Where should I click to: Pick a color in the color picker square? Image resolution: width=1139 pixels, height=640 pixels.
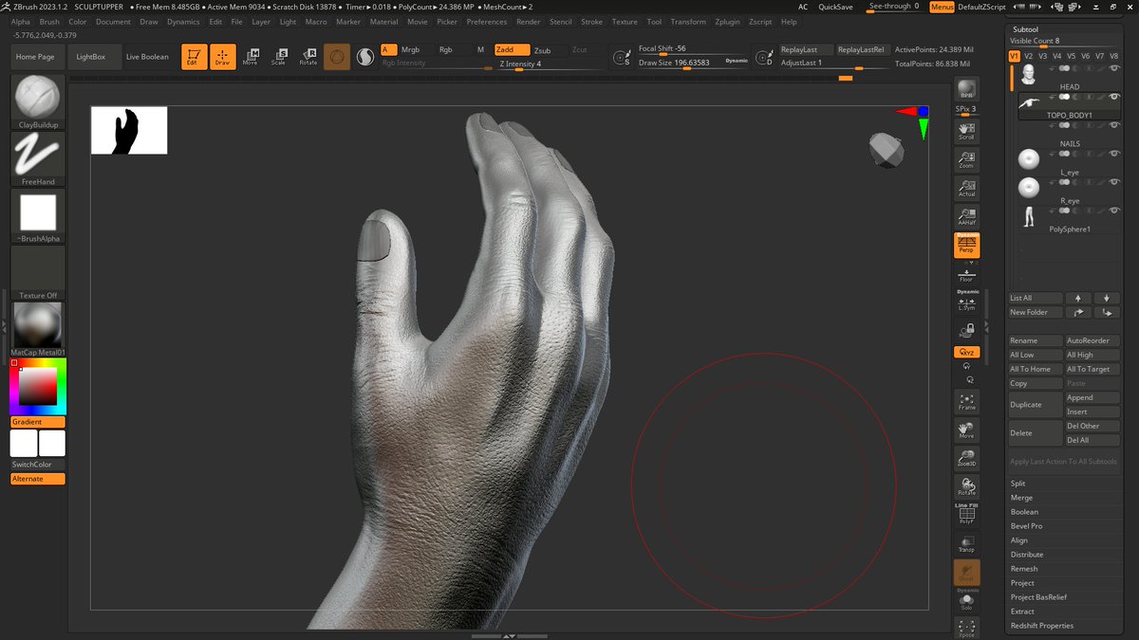[x=38, y=386]
